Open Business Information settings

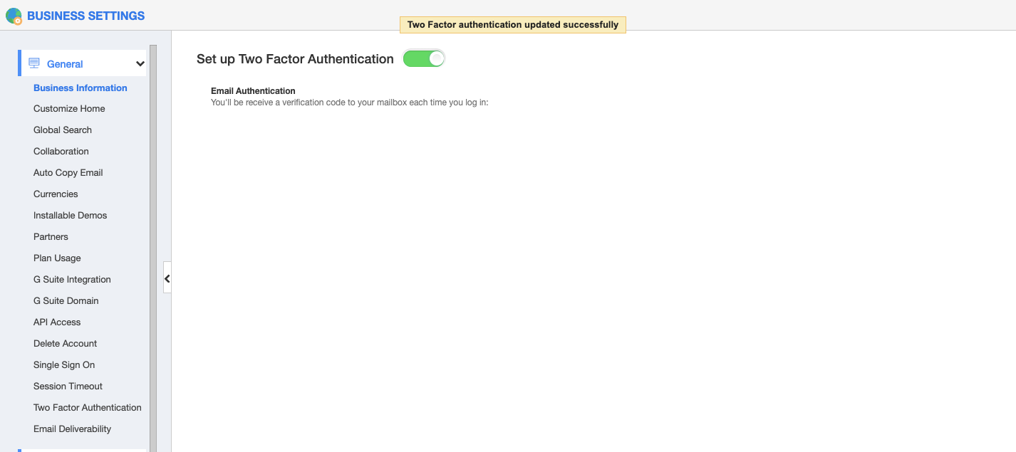(x=80, y=88)
